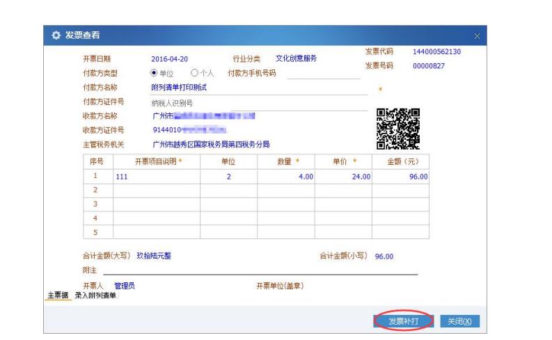
Task: Click the 发票补打 button
Action: [x=403, y=321]
